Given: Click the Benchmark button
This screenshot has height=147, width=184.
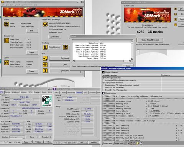Looking at the screenshot, I should click(60, 58).
